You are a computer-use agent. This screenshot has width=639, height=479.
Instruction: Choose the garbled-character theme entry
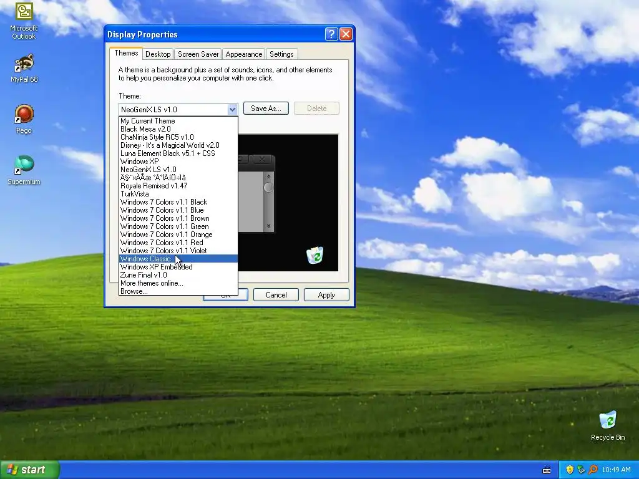click(178, 178)
